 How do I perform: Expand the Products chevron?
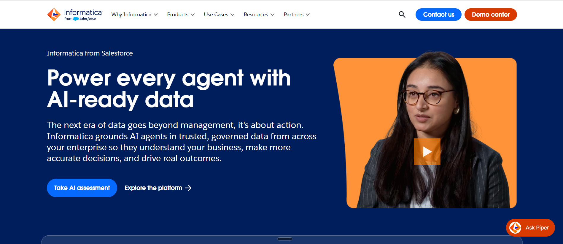click(x=193, y=15)
